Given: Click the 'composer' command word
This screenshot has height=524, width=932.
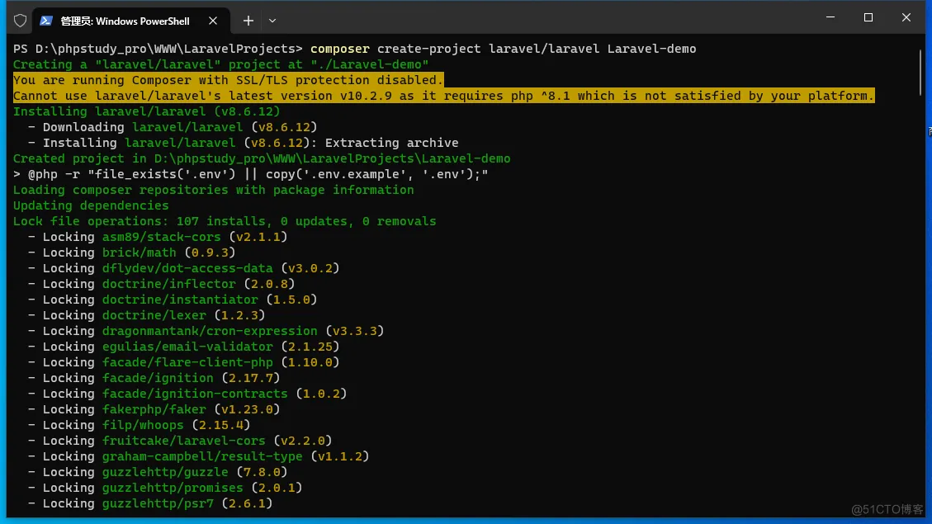Looking at the screenshot, I should 339,49.
